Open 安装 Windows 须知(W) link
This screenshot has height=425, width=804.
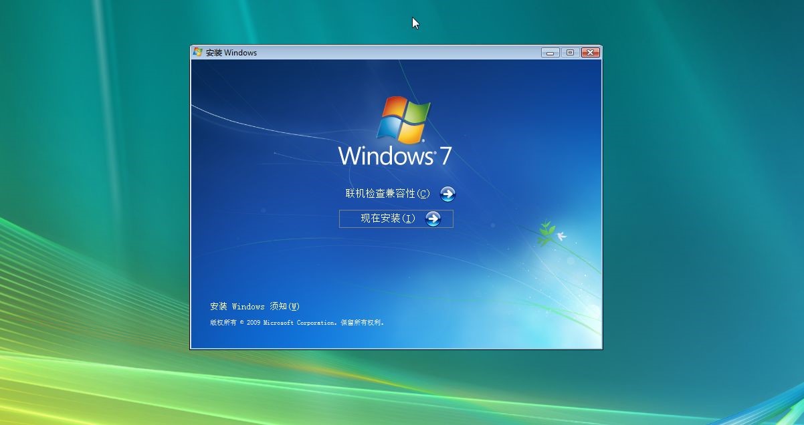coord(255,307)
